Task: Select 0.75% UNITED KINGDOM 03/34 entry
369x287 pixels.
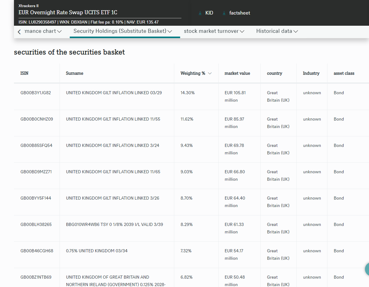Action: (97, 251)
